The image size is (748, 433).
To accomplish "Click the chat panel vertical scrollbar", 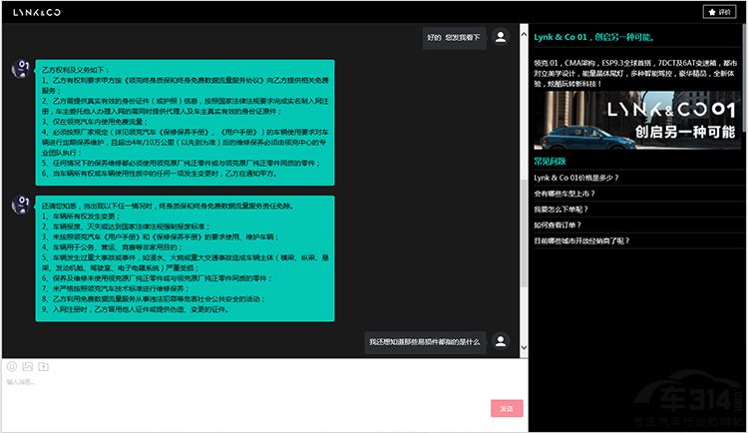I will coord(522,229).
